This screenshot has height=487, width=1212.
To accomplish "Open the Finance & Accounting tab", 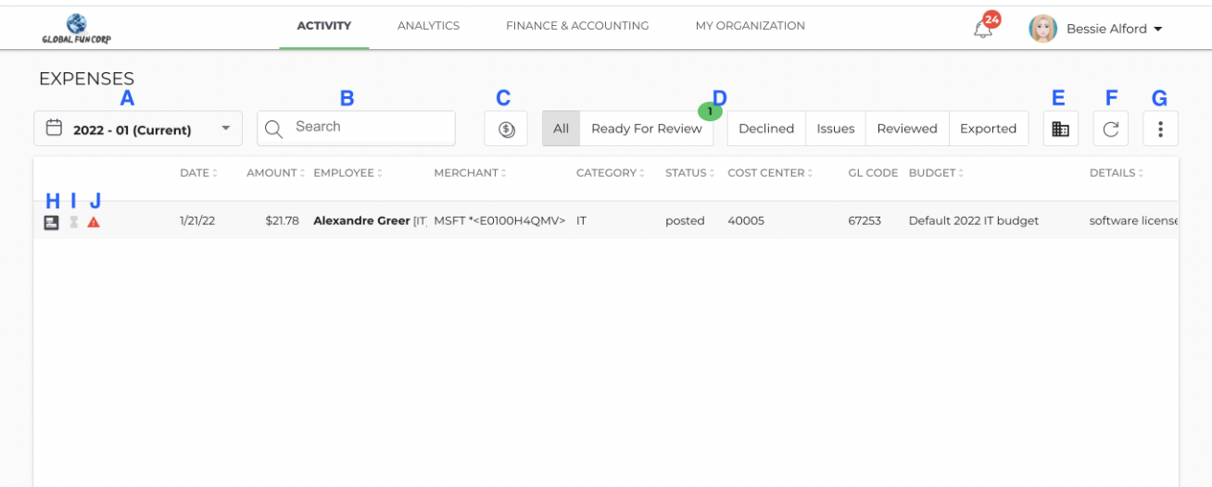I will pos(577,26).
